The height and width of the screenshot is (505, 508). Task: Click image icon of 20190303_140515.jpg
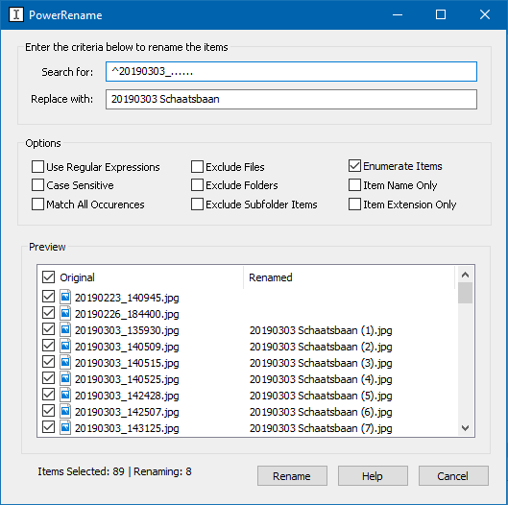[65, 362]
